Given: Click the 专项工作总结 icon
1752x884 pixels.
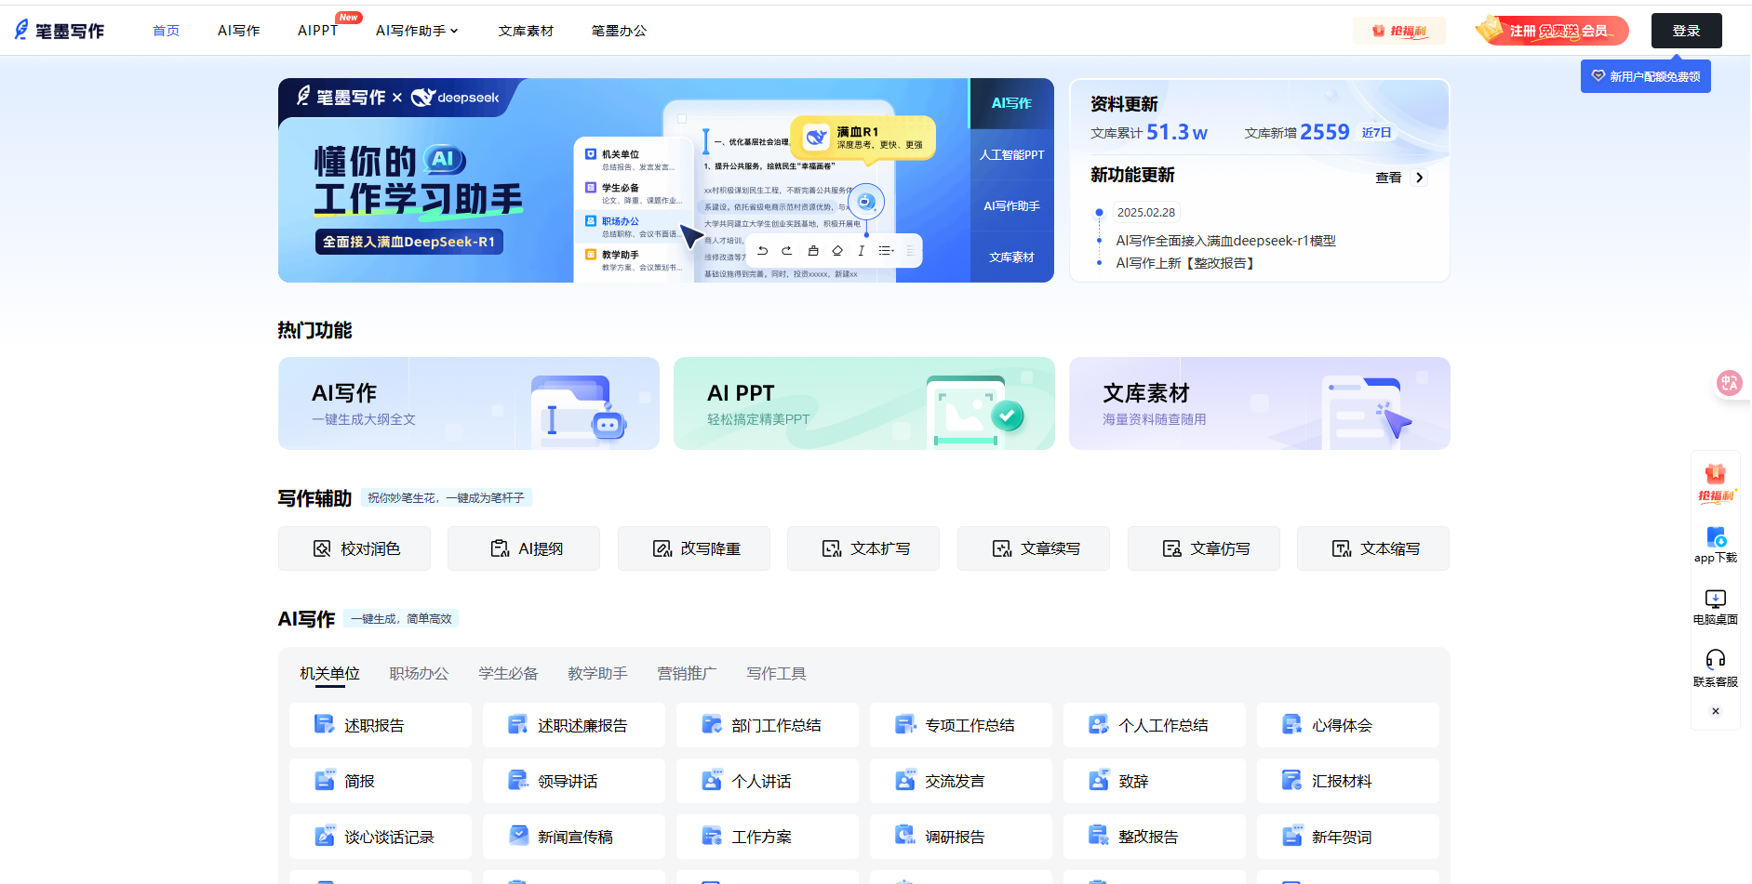Looking at the screenshot, I should click(x=904, y=724).
